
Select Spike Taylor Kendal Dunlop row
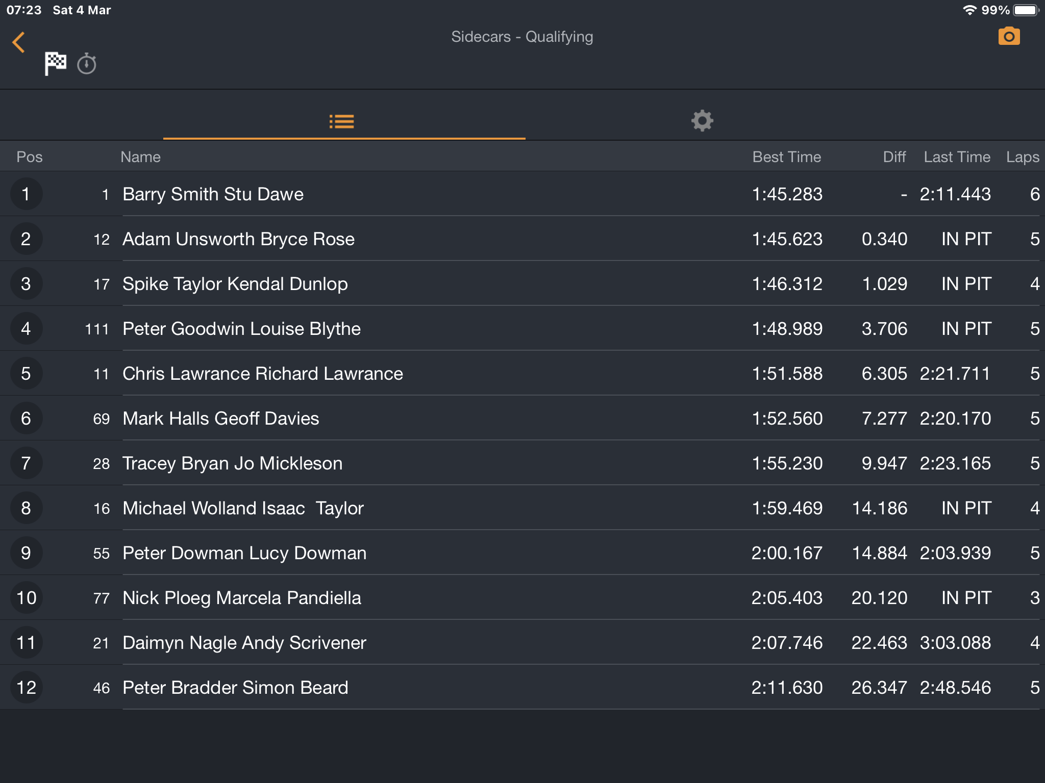point(522,284)
